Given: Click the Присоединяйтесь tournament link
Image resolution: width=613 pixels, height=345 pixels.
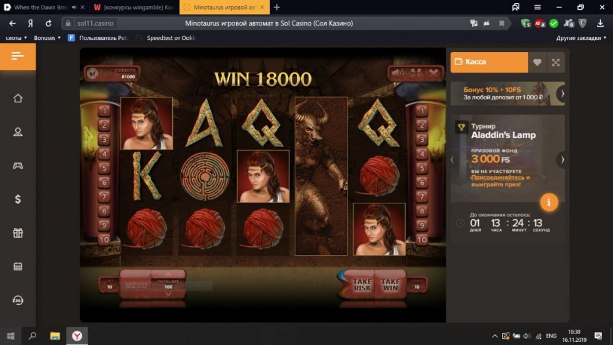Looking at the screenshot, I should 498,177.
